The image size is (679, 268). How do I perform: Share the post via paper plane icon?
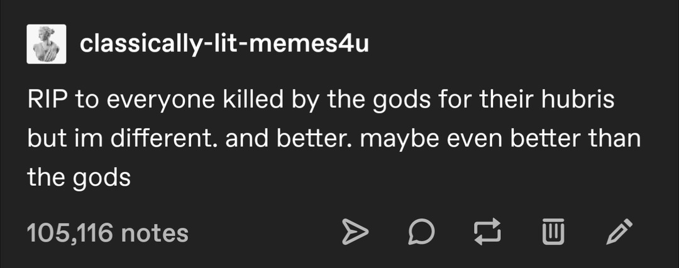(x=355, y=232)
